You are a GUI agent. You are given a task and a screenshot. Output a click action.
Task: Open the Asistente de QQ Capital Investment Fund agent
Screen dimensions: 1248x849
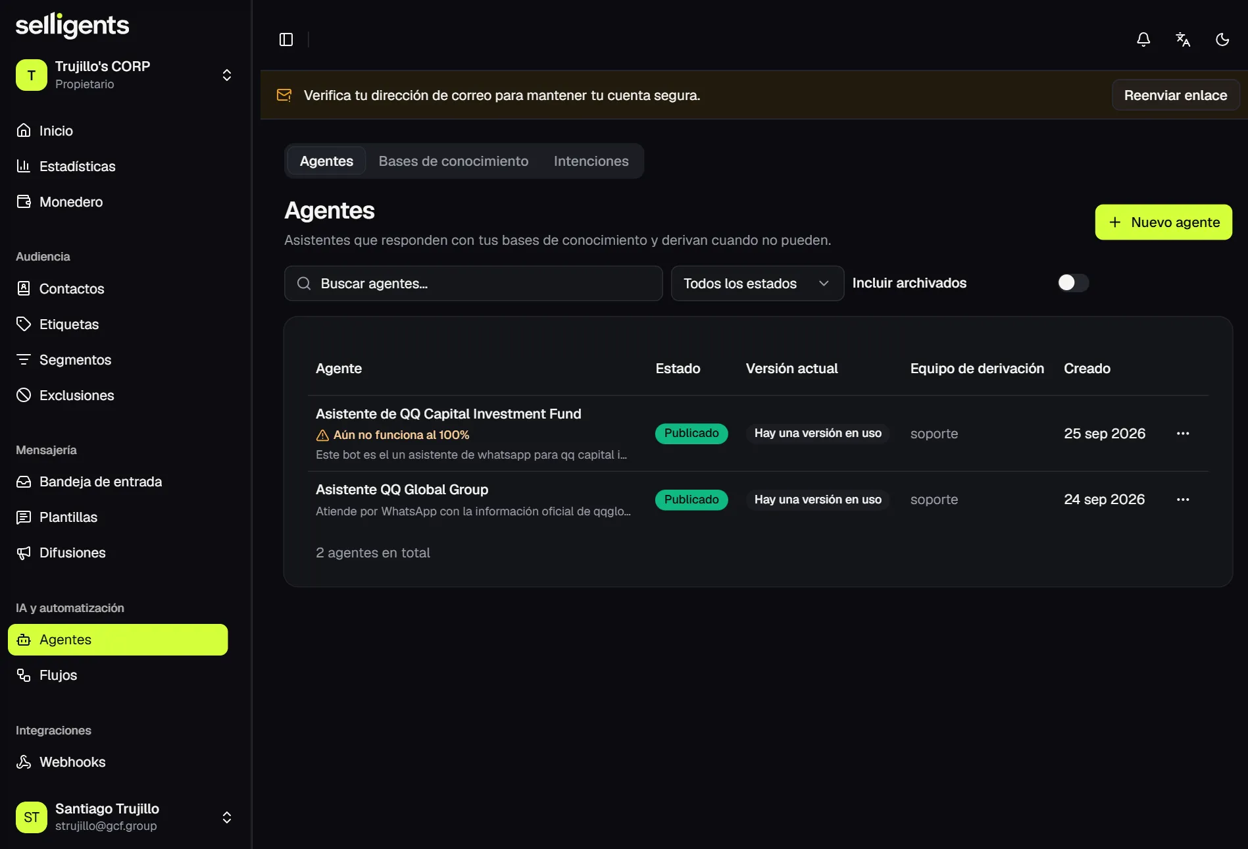pos(448,414)
